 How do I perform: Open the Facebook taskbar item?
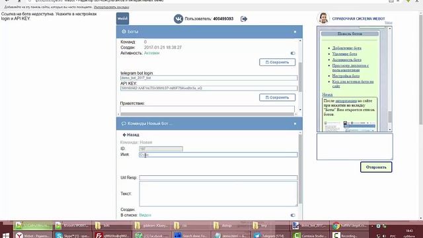151,235
